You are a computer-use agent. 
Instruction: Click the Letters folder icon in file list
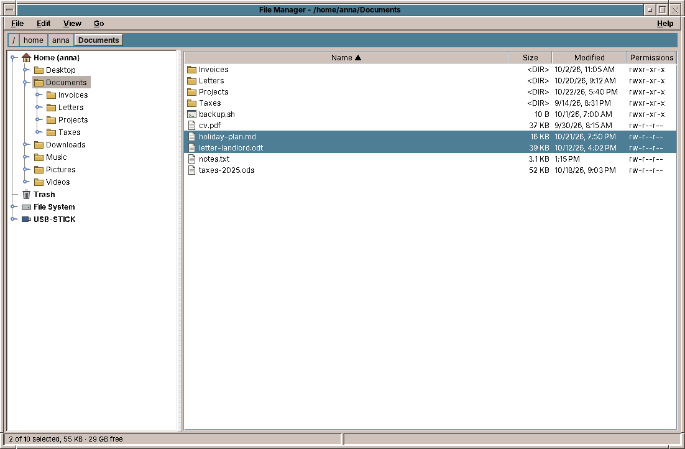coord(191,81)
